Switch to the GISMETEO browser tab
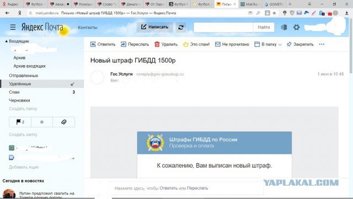353x199 pixels. (274, 4)
